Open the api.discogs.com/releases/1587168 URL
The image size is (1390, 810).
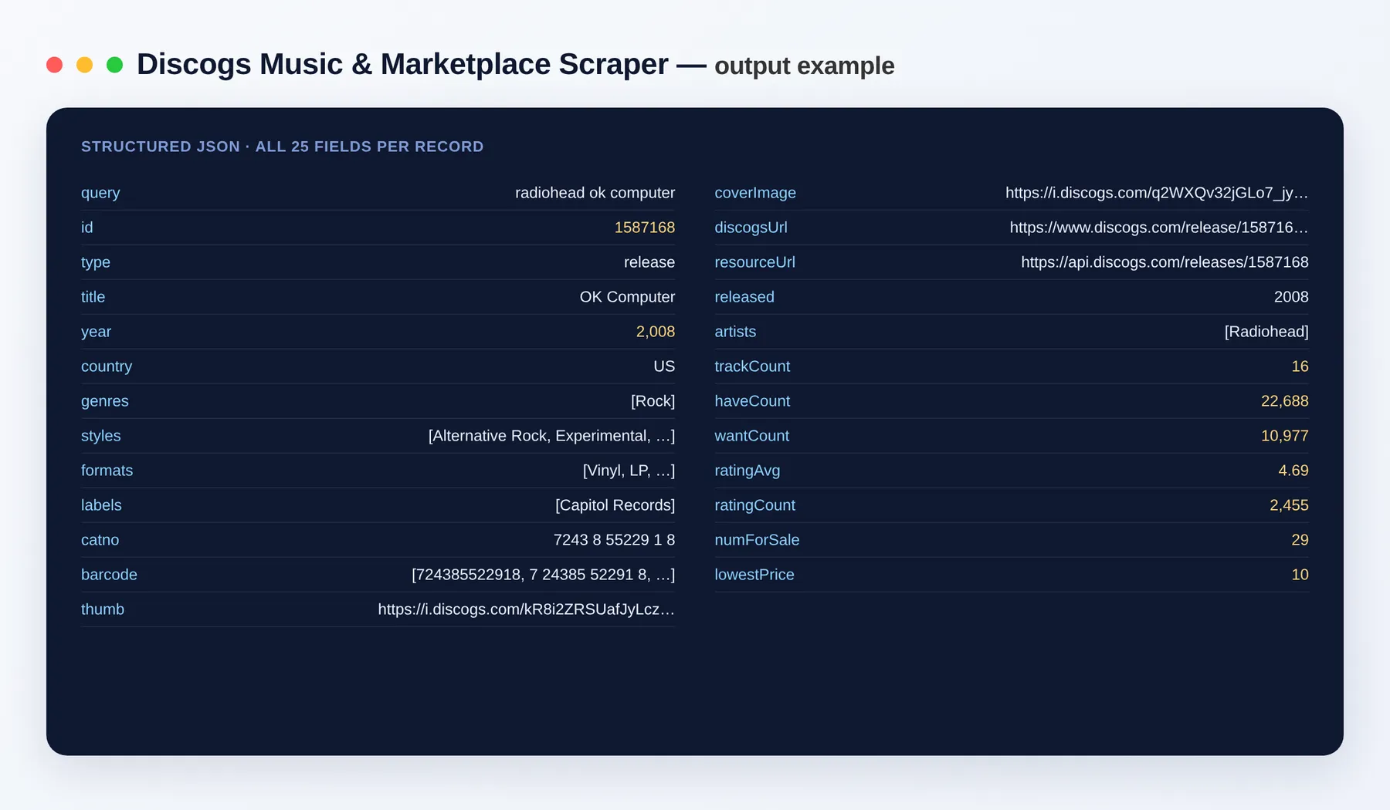1165,262
